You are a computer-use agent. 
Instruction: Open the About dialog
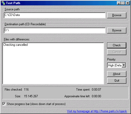[x=117, y=74]
